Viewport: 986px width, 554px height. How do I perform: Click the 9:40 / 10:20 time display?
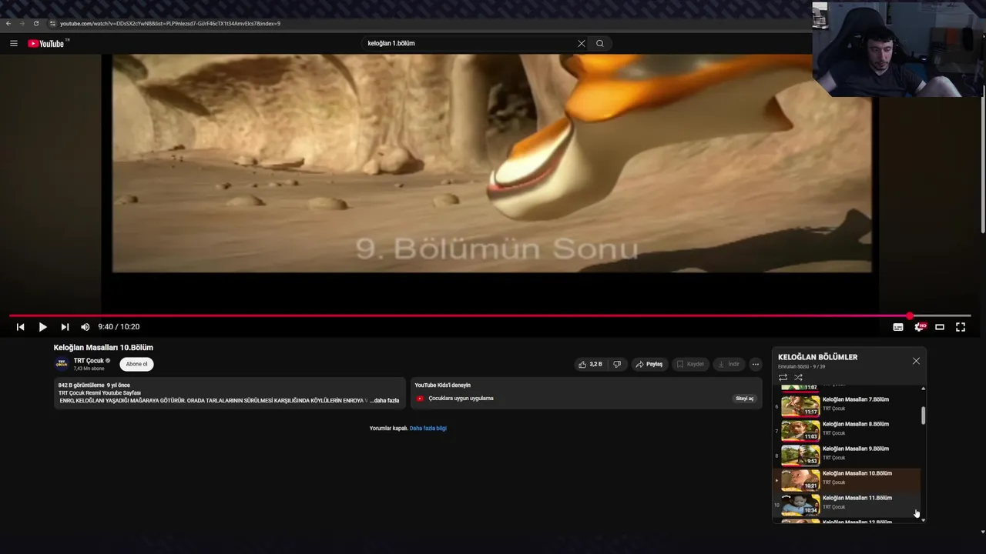click(x=119, y=327)
